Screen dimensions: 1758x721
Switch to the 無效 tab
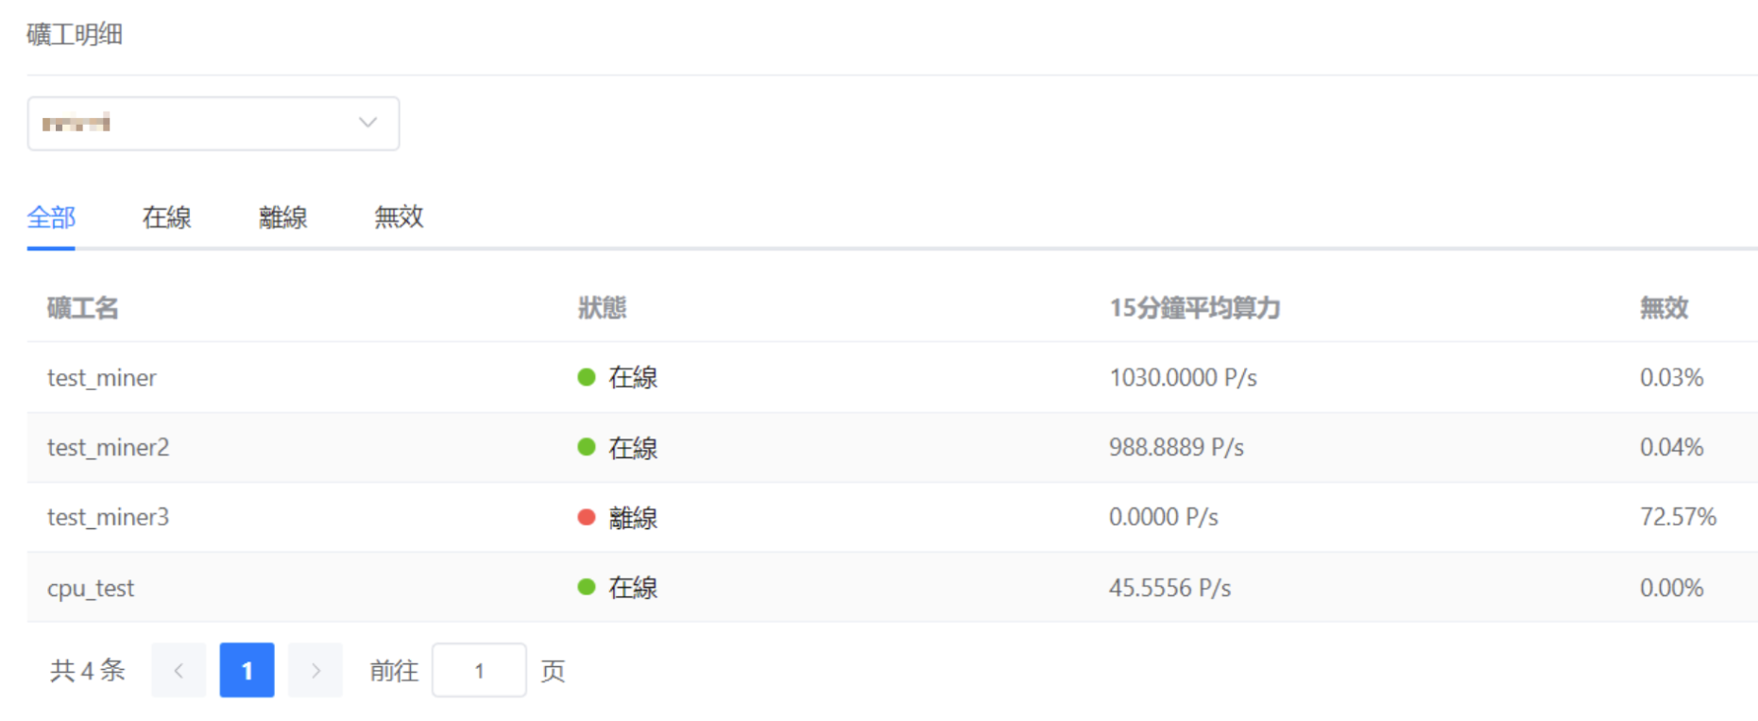pos(399,217)
